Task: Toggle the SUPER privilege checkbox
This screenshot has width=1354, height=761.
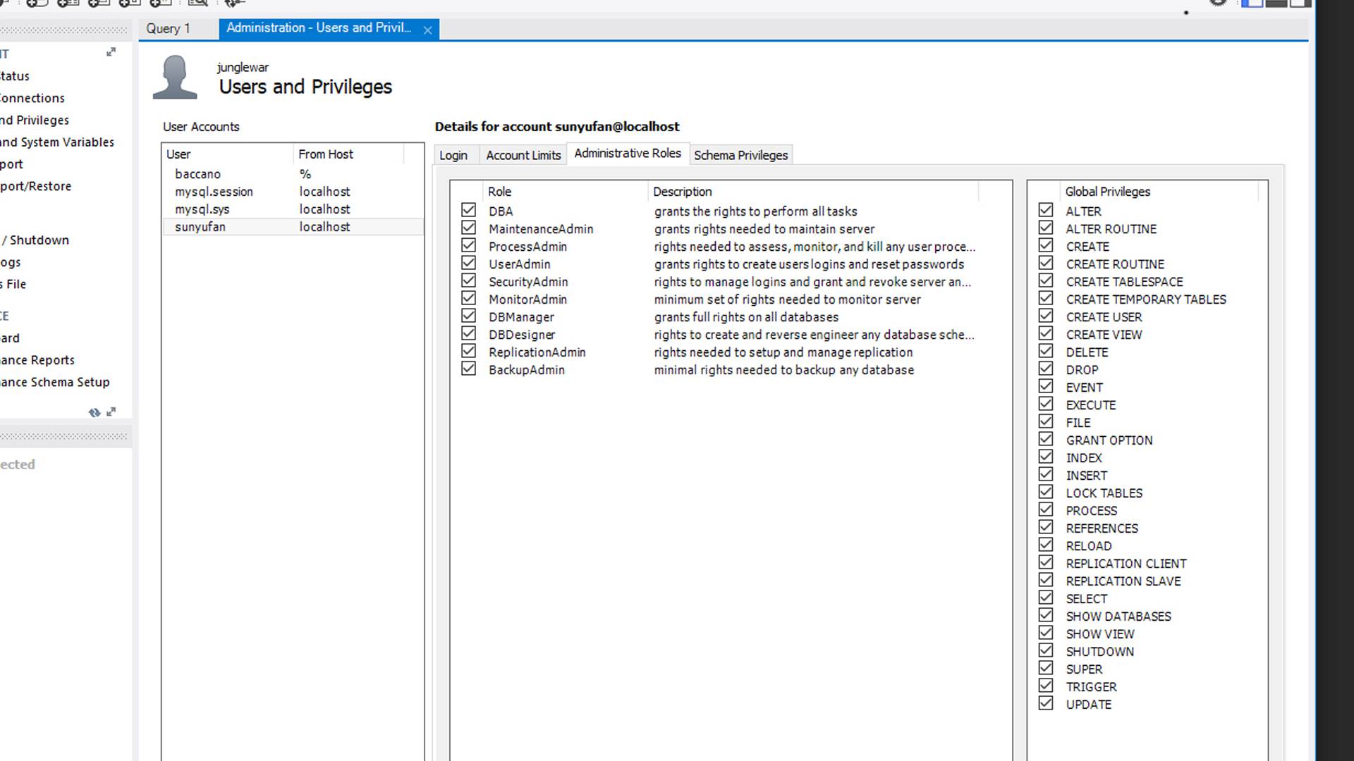Action: (x=1046, y=668)
